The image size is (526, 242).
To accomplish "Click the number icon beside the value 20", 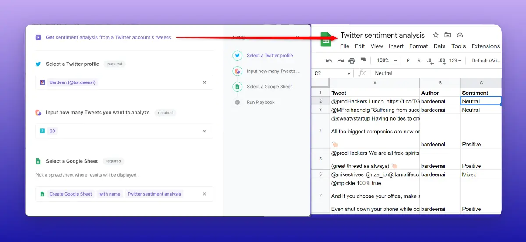I will pos(43,131).
